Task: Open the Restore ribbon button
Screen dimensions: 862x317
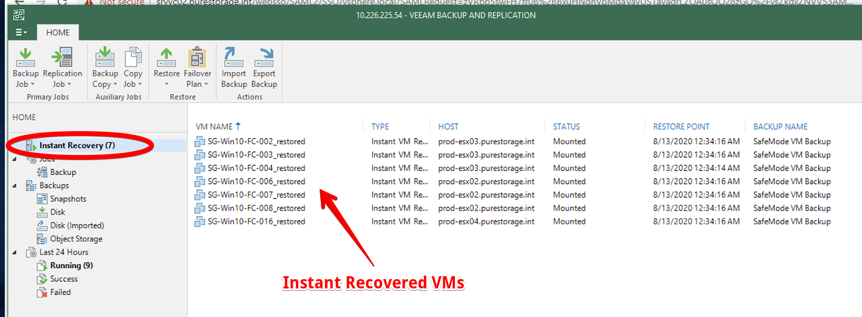Action: tap(167, 68)
